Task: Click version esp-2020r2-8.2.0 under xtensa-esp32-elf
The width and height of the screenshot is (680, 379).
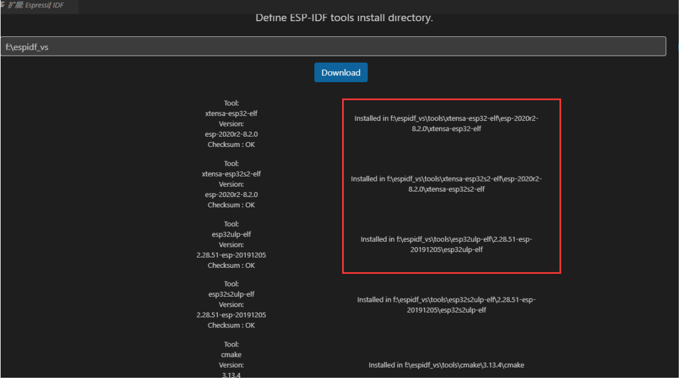Action: click(x=231, y=134)
